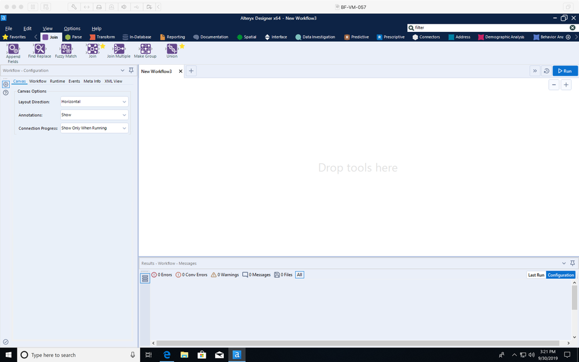The height and width of the screenshot is (362, 579).
Task: Filter results by Errors
Action: 162,275
